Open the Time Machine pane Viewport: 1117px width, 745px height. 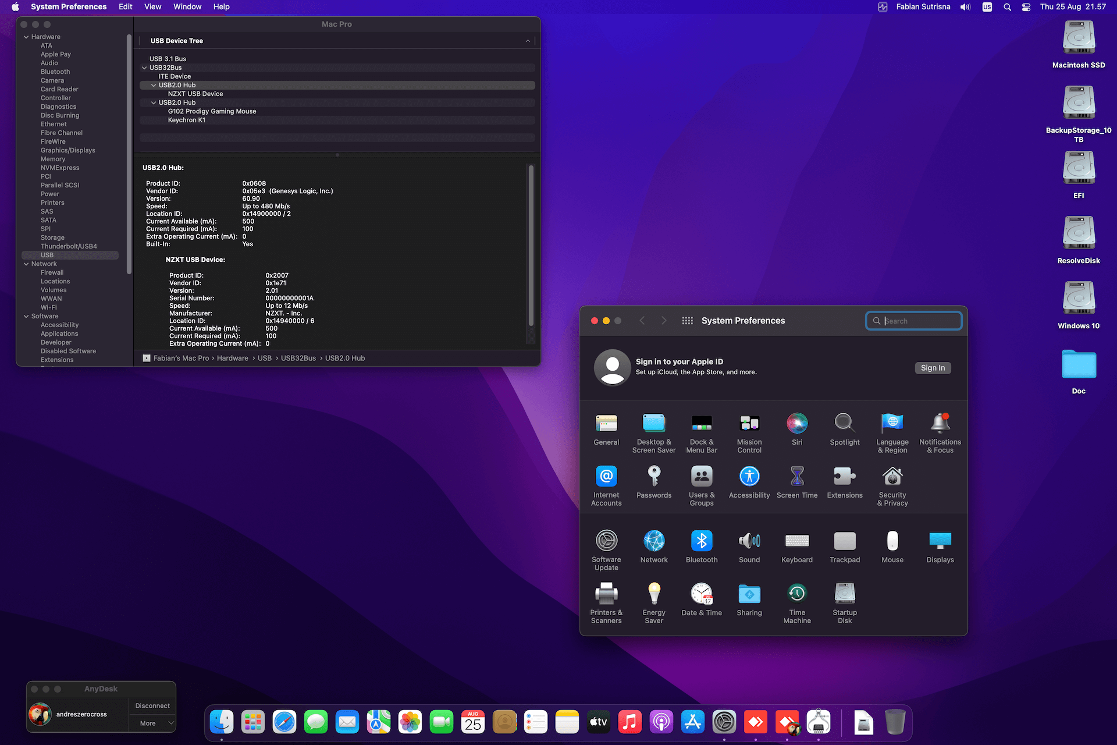[797, 594]
